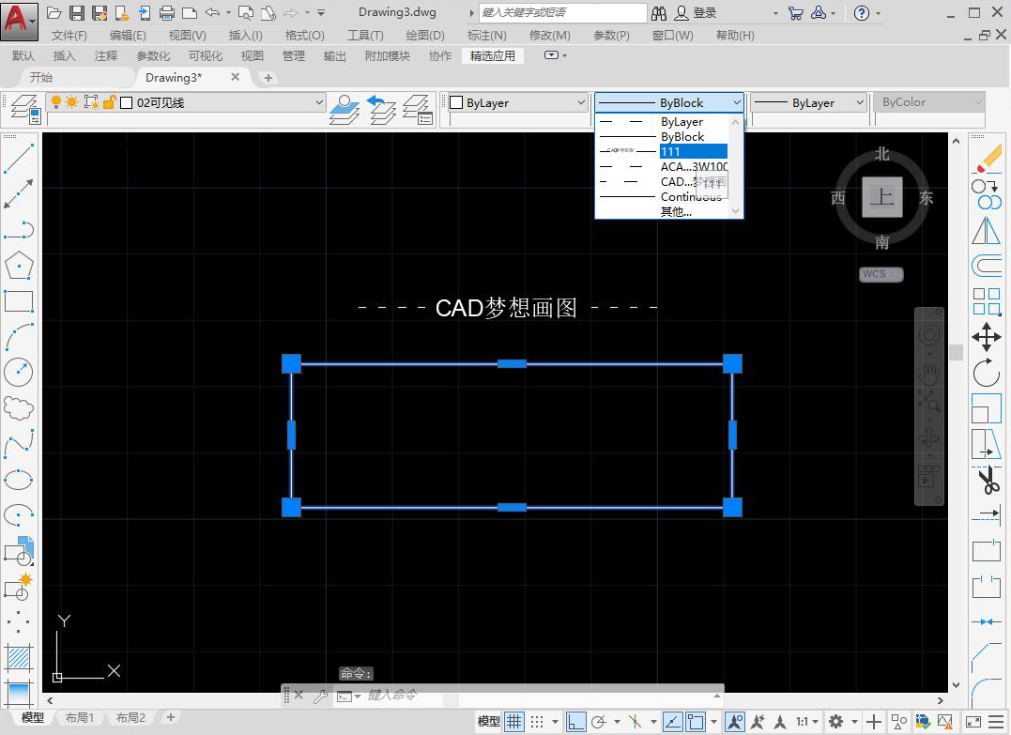The height and width of the screenshot is (735, 1011).
Task: Add new drawing tab with plus button
Action: (x=268, y=78)
